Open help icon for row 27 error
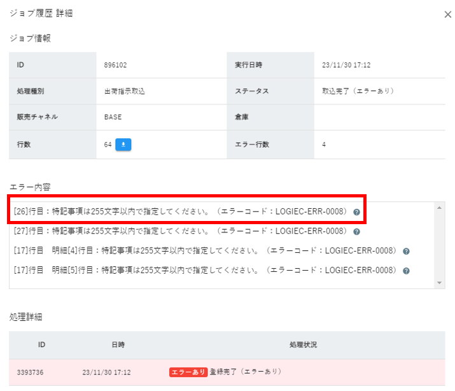This screenshot has height=391, width=455. (x=357, y=232)
